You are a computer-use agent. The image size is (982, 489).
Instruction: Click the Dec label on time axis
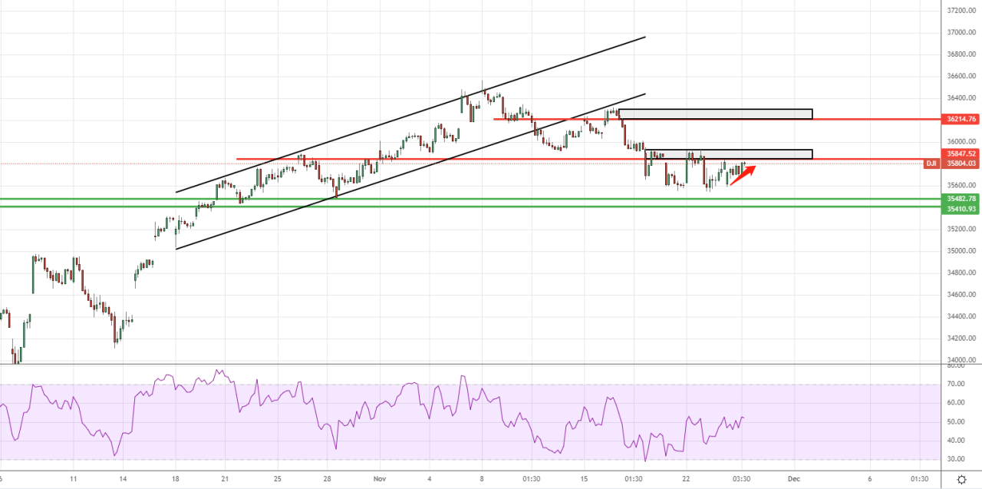click(794, 478)
